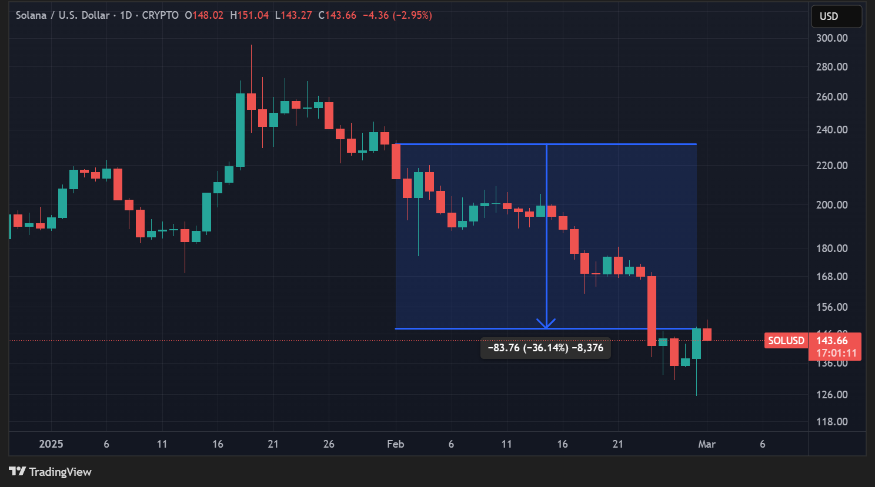875x487 pixels.
Task: Click the −4.36 (−2.95%) change value
Action: [397, 15]
